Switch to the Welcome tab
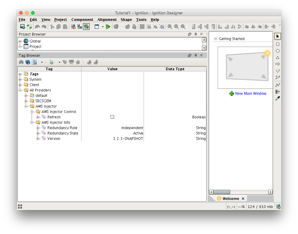This screenshot has width=298, height=234. pyautogui.click(x=231, y=198)
